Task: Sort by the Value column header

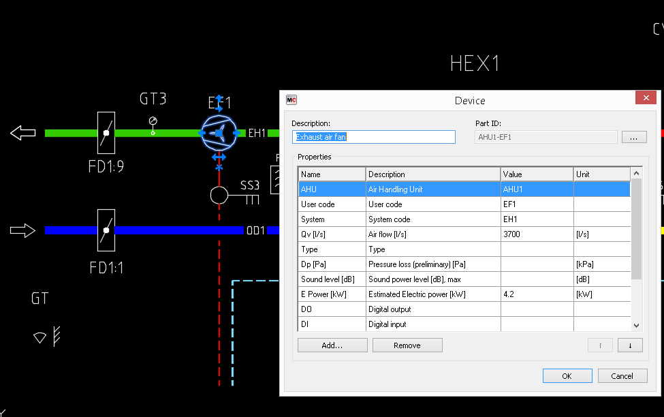Action: 537,174
